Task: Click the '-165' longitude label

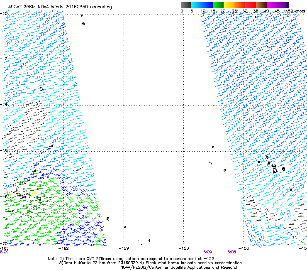Action: click(x=4, y=248)
